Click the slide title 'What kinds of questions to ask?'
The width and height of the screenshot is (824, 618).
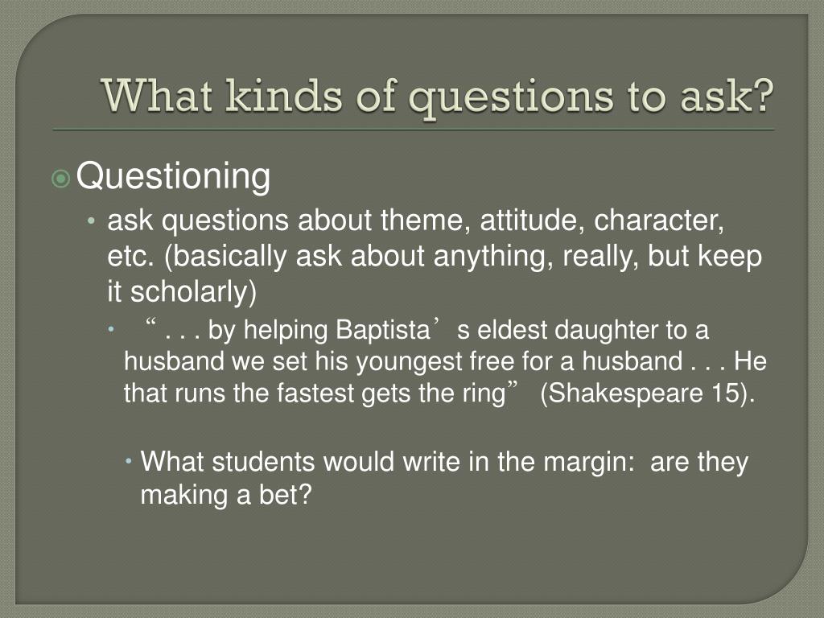(438, 97)
